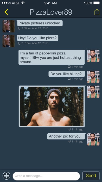Tap the battery indicator in status bar
102x182 pixels.
point(97,3)
